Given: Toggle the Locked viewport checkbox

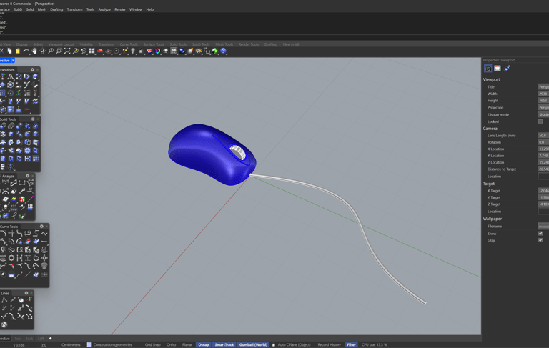Looking at the screenshot, I should [x=540, y=121].
